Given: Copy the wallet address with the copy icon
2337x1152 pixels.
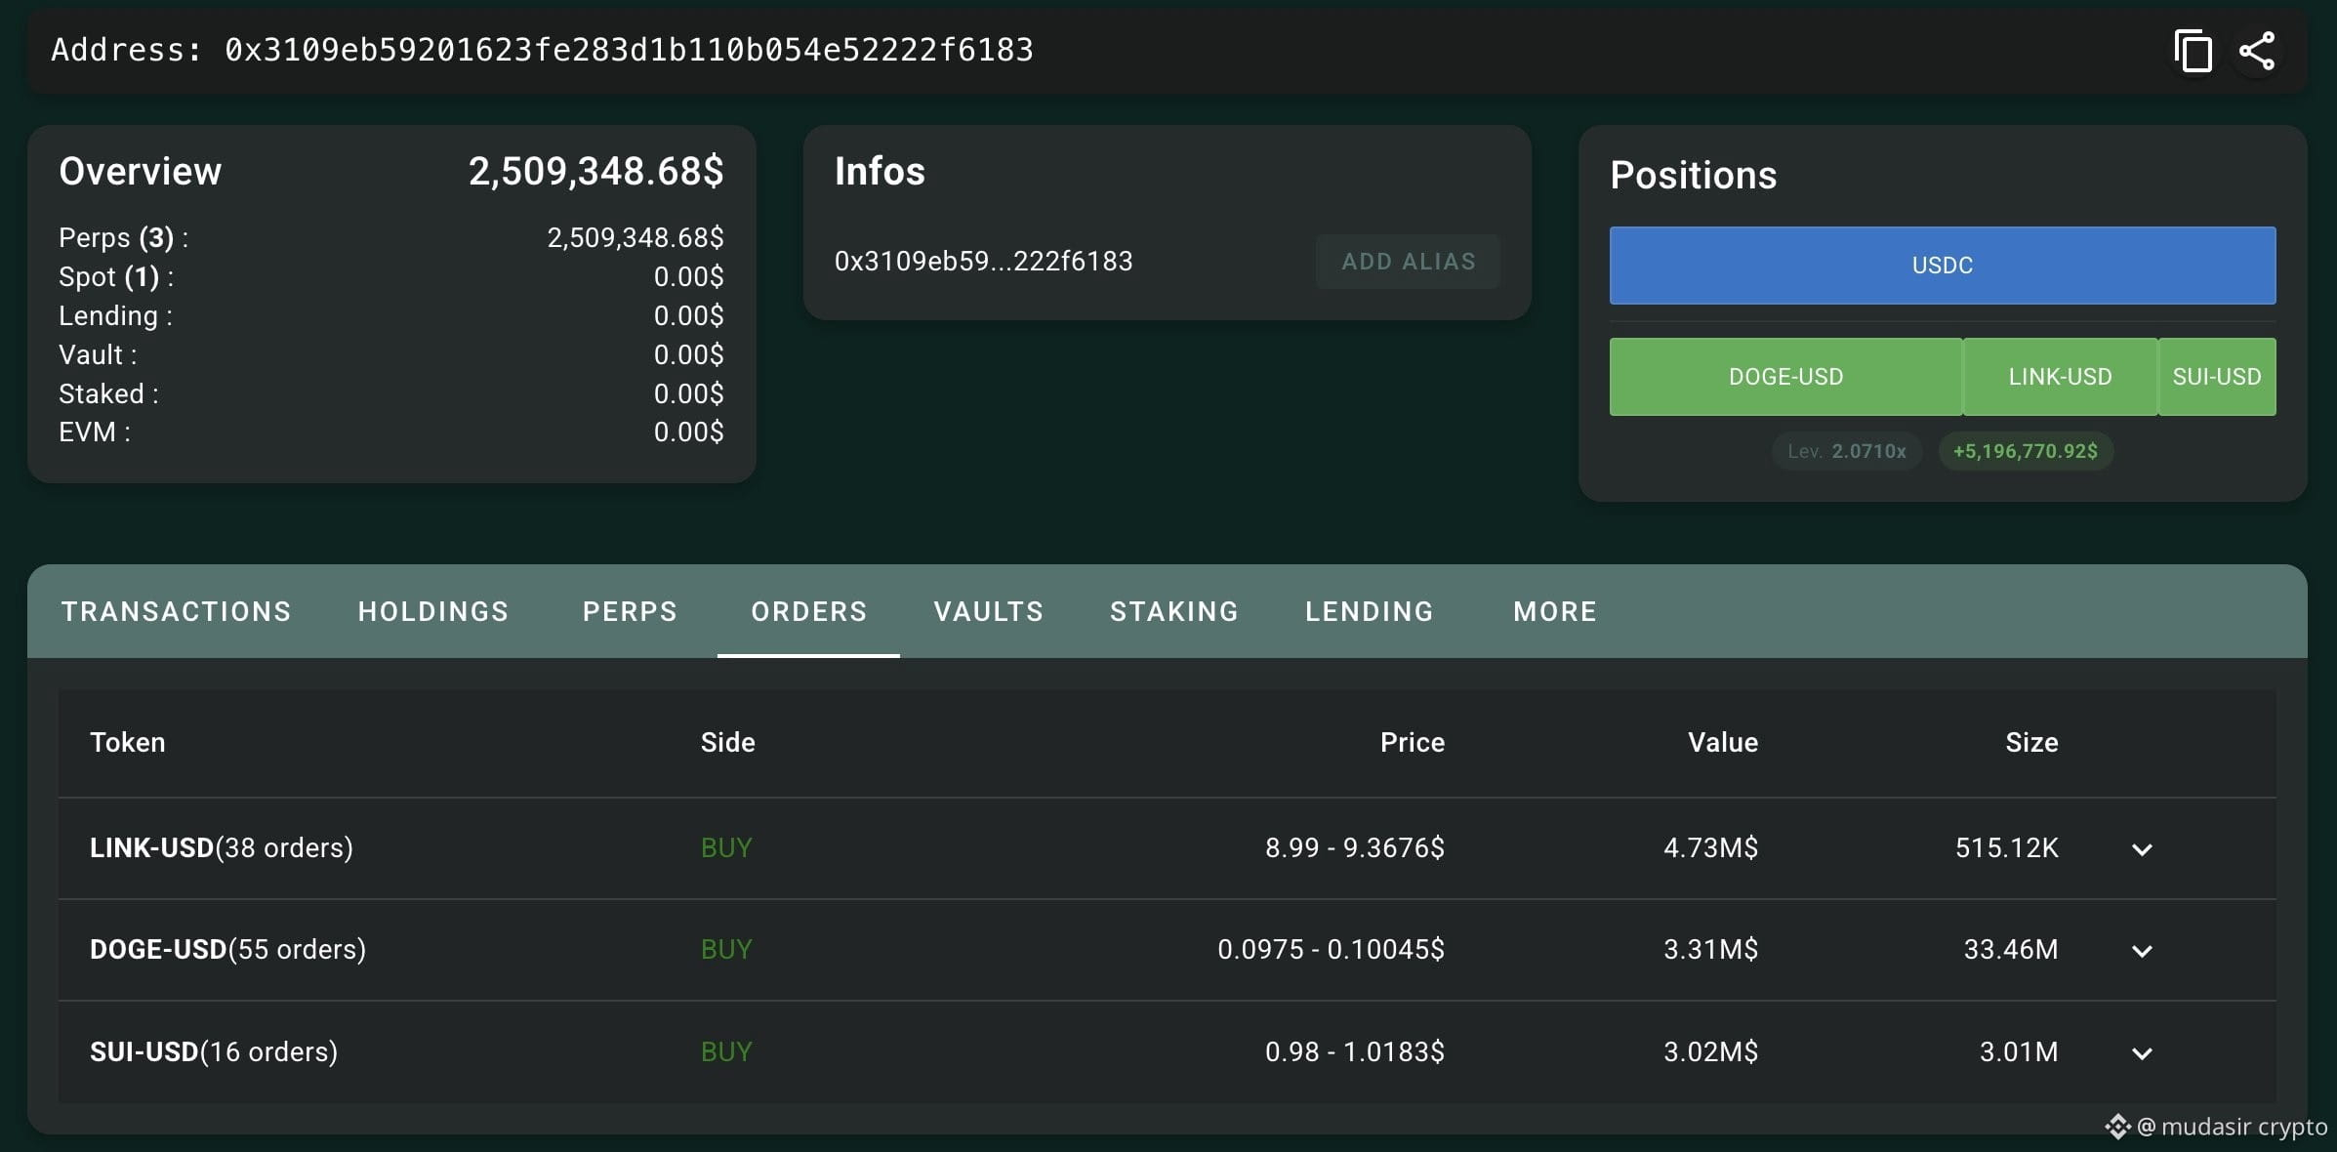Looking at the screenshot, I should 2193,51.
